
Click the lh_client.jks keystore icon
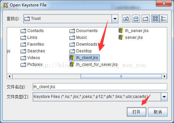point(72,58)
